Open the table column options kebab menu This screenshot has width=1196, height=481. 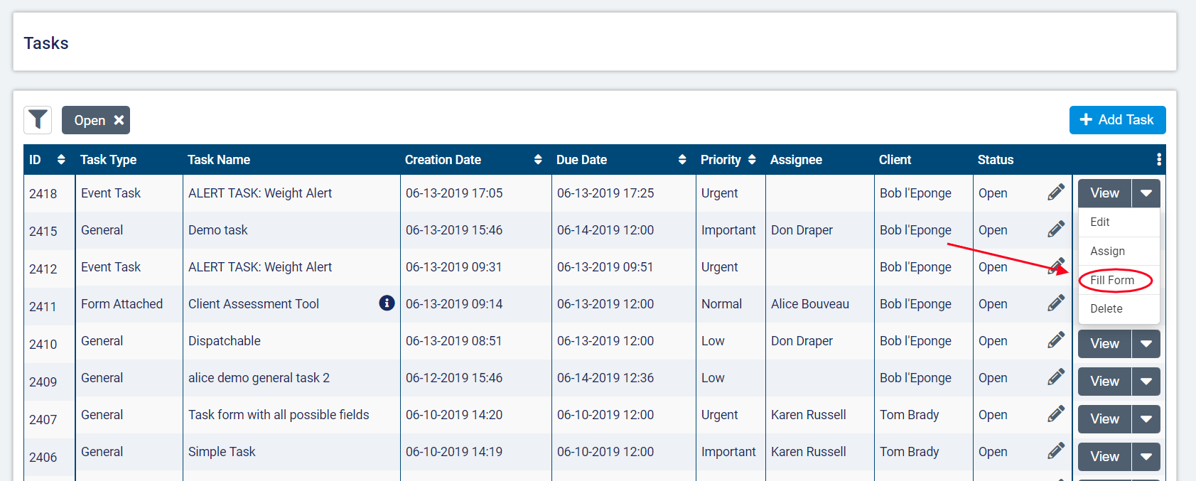pos(1158,160)
